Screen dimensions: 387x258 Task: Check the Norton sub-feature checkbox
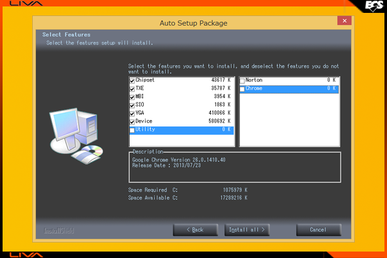click(x=242, y=81)
